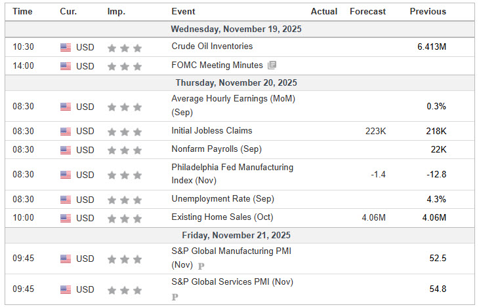This screenshot has height=307, width=479.
Task: Click the document icon beside FOMC Meeting Minutes
Action: click(x=272, y=65)
